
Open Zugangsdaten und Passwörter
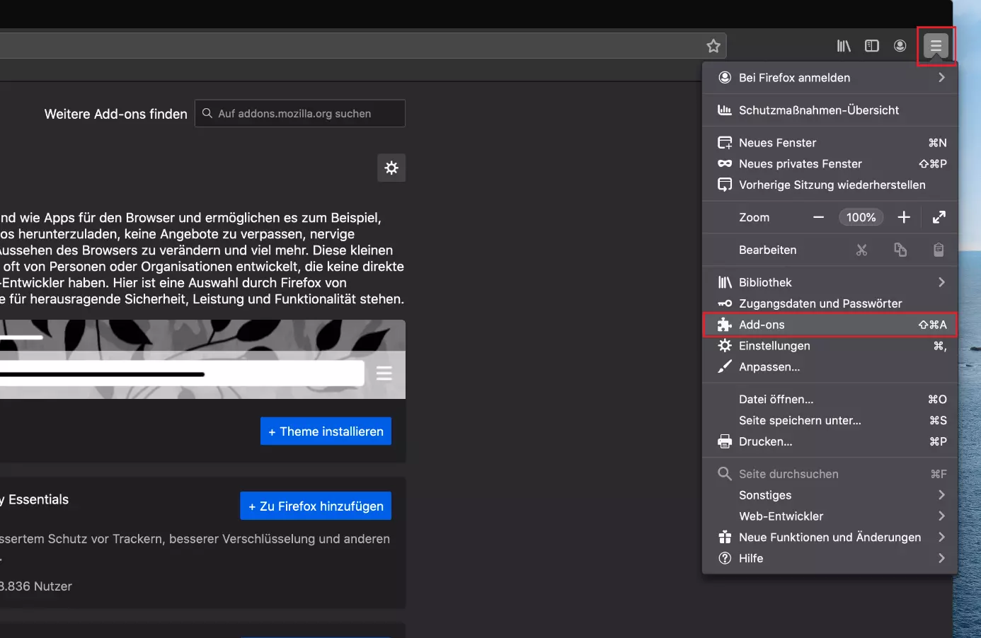click(x=830, y=303)
